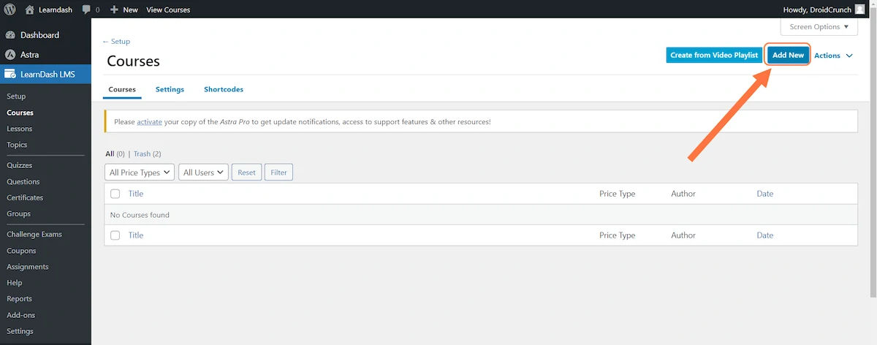Click the header Author column
This screenshot has height=345, width=877.
pos(683,194)
